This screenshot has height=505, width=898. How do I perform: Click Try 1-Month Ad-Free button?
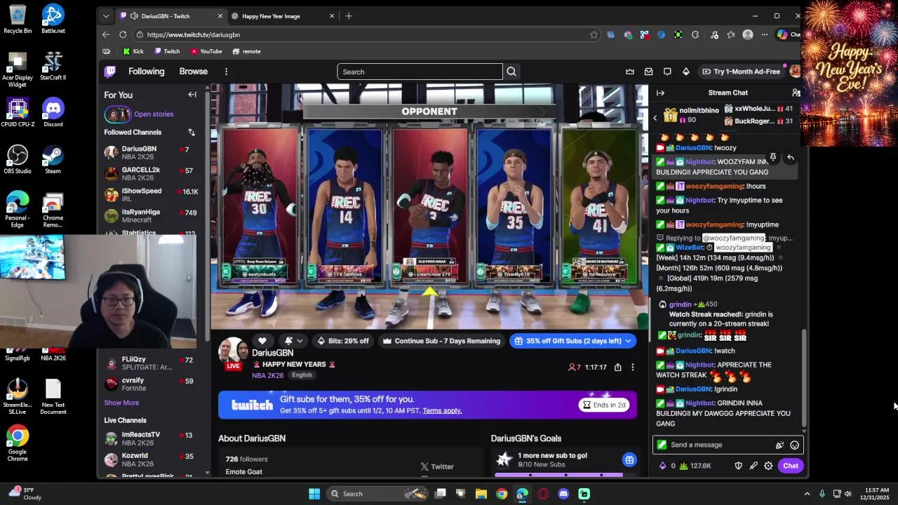tap(740, 72)
